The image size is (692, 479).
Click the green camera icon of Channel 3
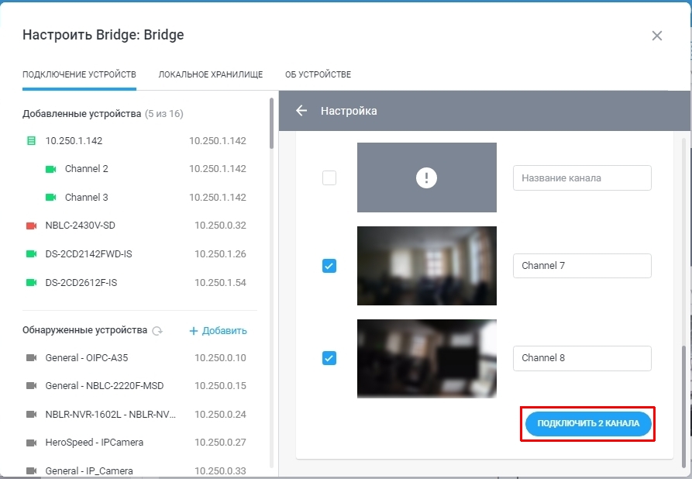coord(50,198)
